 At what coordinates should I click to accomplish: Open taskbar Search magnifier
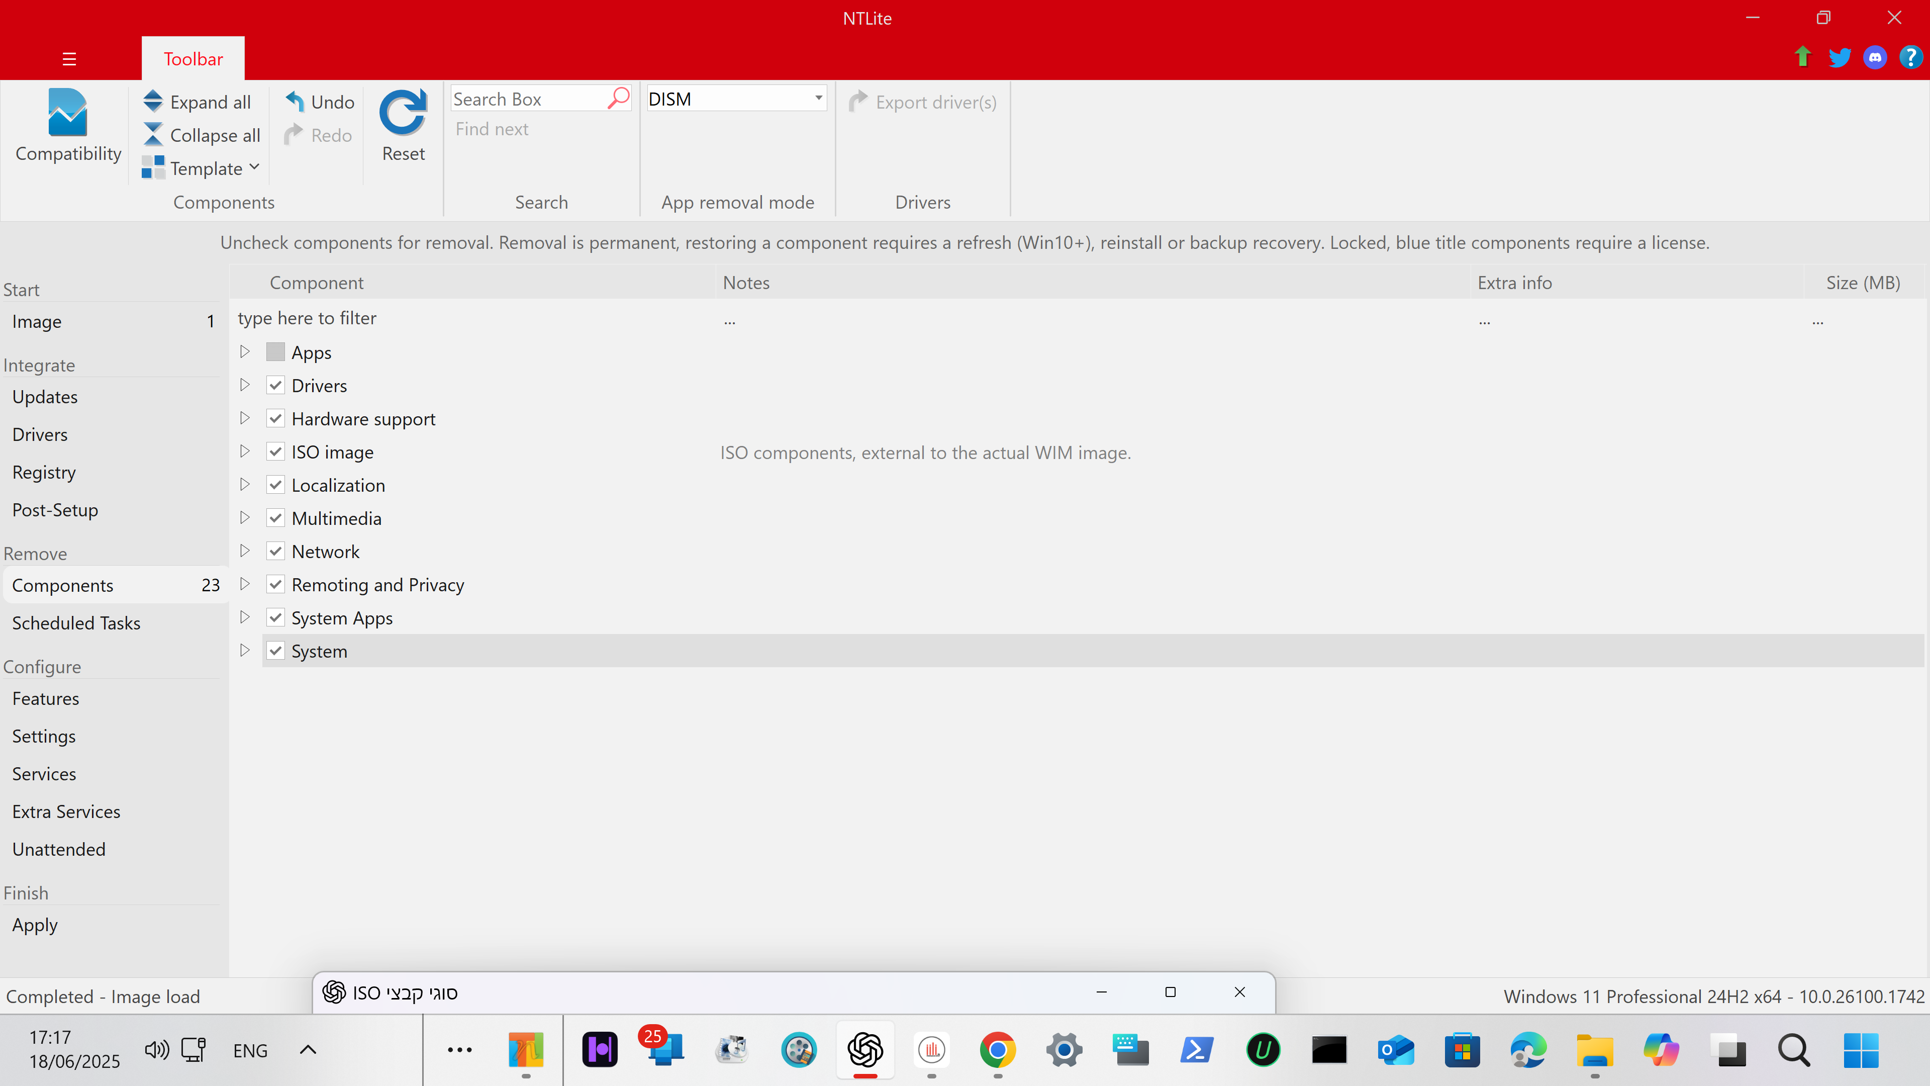tap(1794, 1050)
